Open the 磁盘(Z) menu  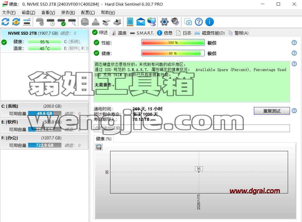pyautogui.click(x=29, y=13)
